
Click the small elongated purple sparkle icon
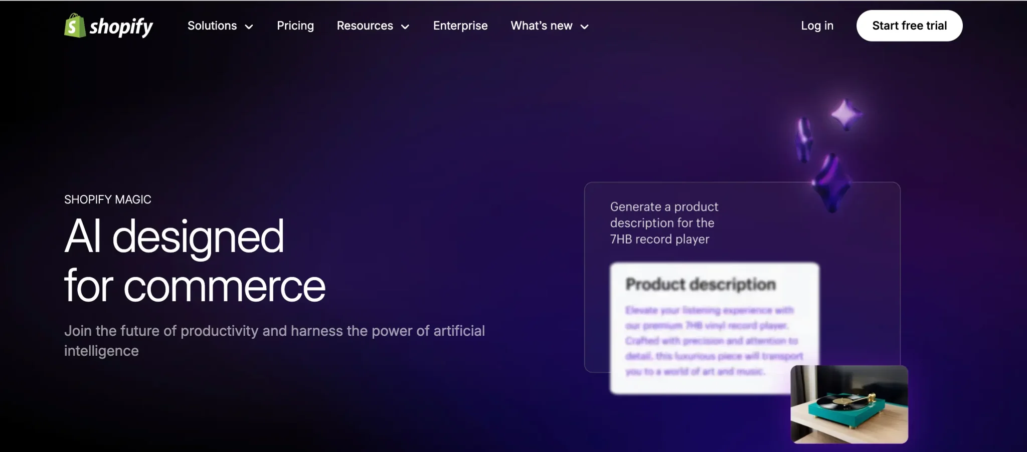click(x=804, y=139)
